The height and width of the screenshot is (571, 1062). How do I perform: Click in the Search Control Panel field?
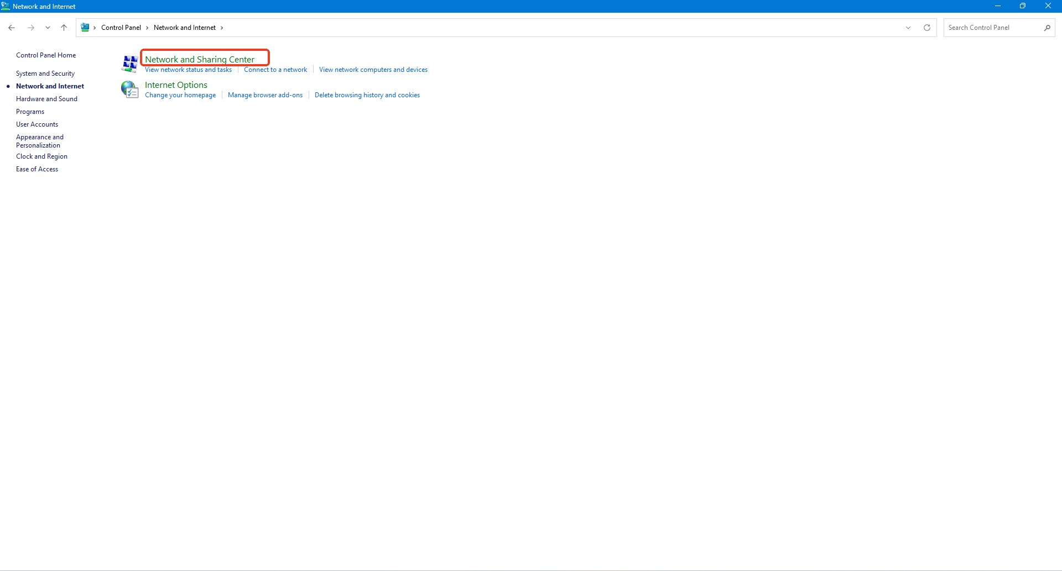993,28
